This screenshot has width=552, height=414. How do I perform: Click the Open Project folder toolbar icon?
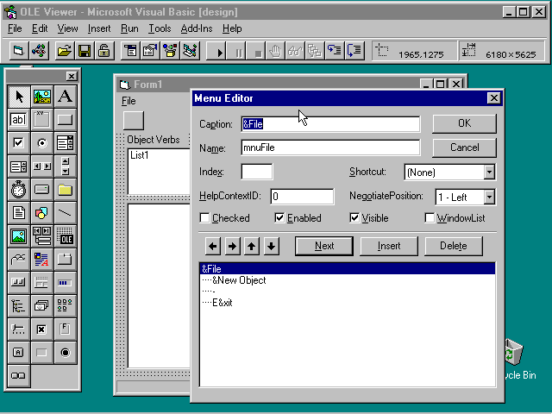(x=65, y=52)
